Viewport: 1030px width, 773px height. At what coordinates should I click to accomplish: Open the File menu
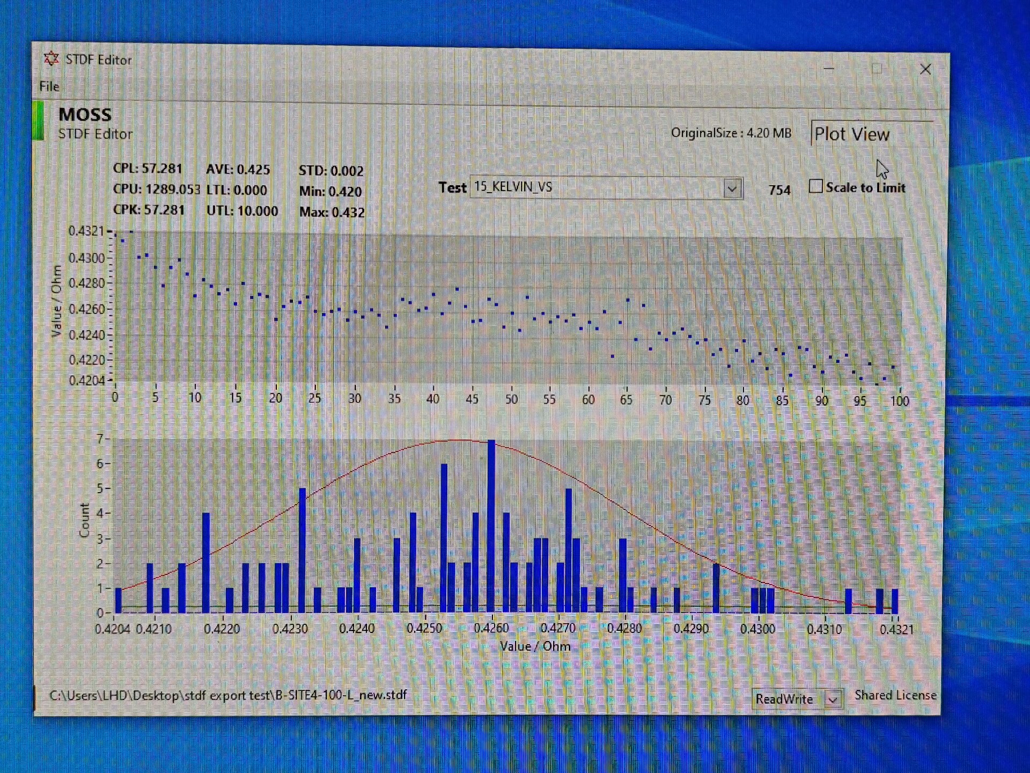click(x=49, y=86)
